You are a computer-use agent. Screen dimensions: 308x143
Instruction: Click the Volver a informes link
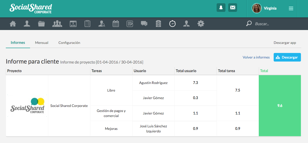pos(256,57)
